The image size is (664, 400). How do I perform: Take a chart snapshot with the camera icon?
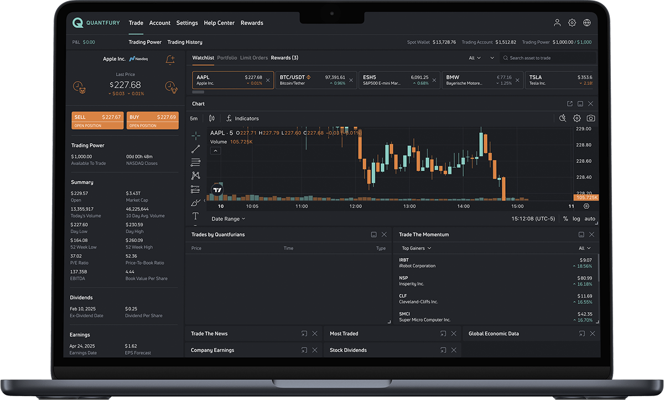[590, 118]
